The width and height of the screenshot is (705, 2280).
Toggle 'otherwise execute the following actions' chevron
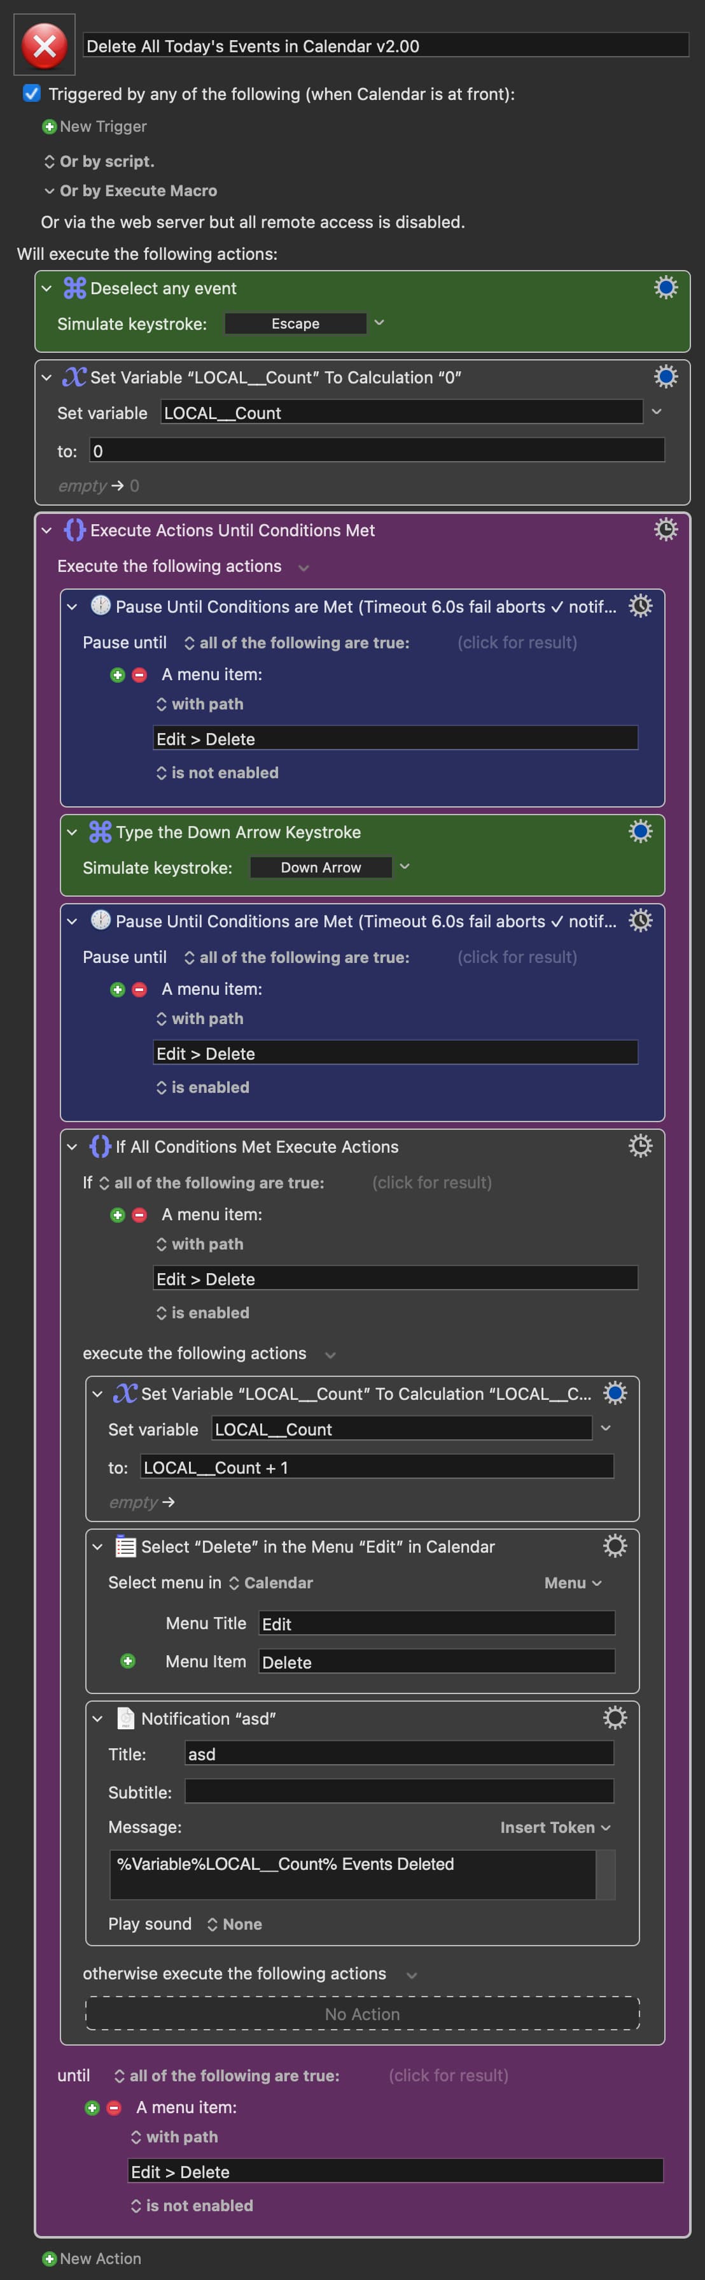click(x=410, y=1976)
